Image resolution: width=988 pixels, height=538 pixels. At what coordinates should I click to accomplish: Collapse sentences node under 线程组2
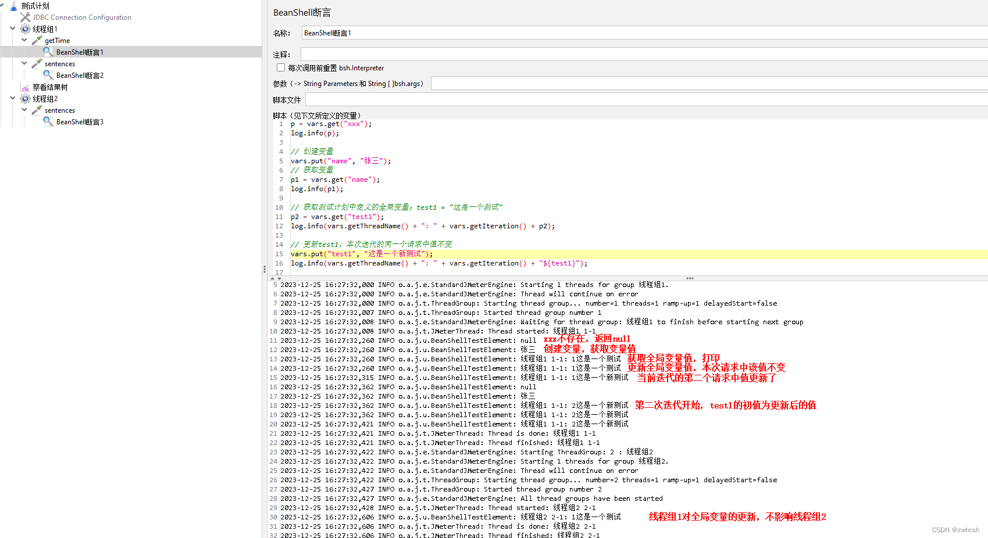tap(24, 110)
